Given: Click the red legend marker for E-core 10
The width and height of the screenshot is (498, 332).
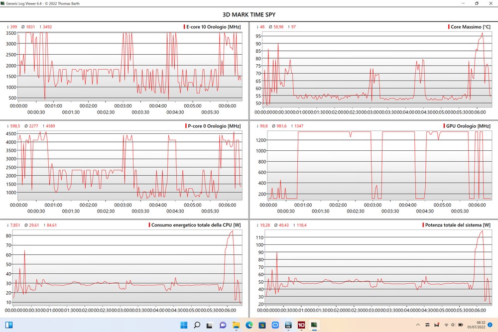Looking at the screenshot, I should 184,27.
